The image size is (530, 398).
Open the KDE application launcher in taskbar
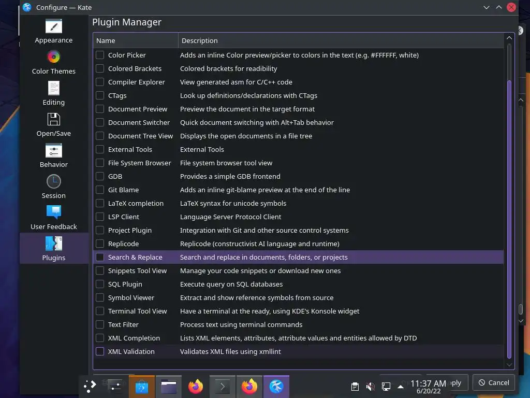click(x=90, y=386)
